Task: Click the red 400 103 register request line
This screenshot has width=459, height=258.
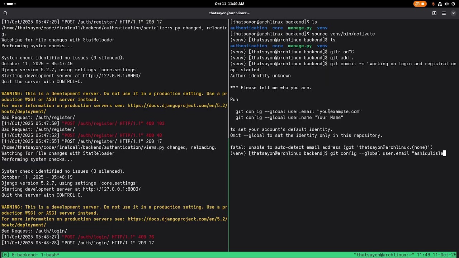Action: tap(83, 124)
